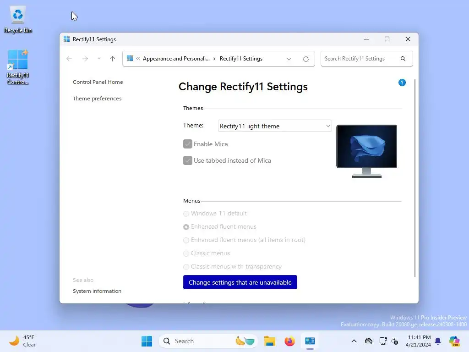Open help with the blue question mark
The height and width of the screenshot is (352, 469).
coord(402,82)
